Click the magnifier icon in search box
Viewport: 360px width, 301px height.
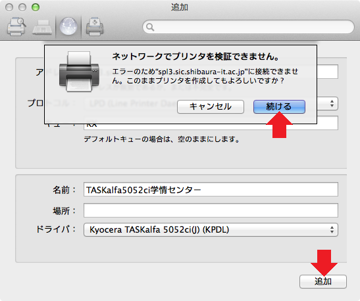point(150,27)
